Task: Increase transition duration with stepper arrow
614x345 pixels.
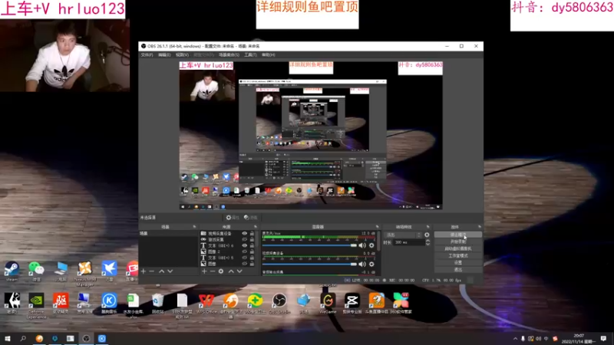Action: tap(427, 241)
